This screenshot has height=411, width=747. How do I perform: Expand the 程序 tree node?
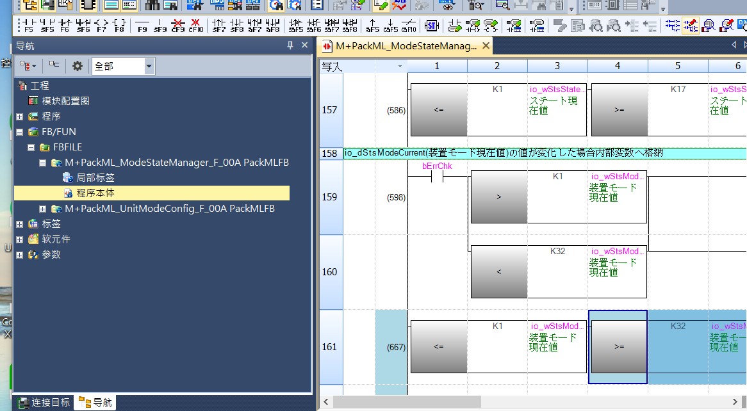coord(19,117)
